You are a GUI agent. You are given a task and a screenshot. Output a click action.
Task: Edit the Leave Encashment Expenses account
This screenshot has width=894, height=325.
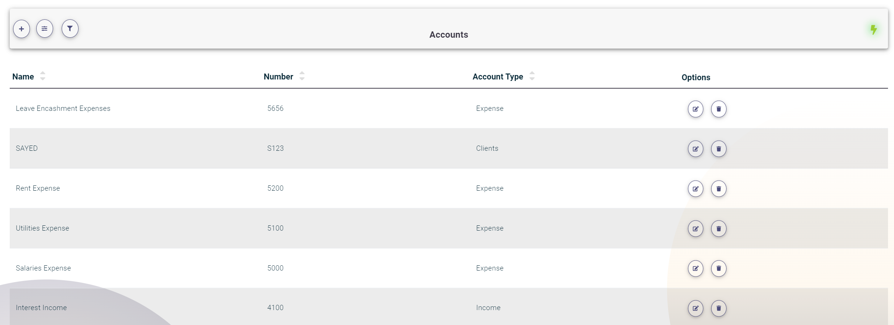click(695, 109)
